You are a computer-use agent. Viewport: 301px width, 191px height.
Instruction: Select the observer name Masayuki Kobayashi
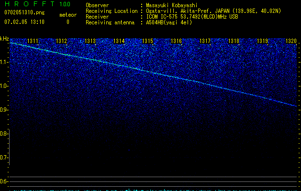click(x=172, y=5)
